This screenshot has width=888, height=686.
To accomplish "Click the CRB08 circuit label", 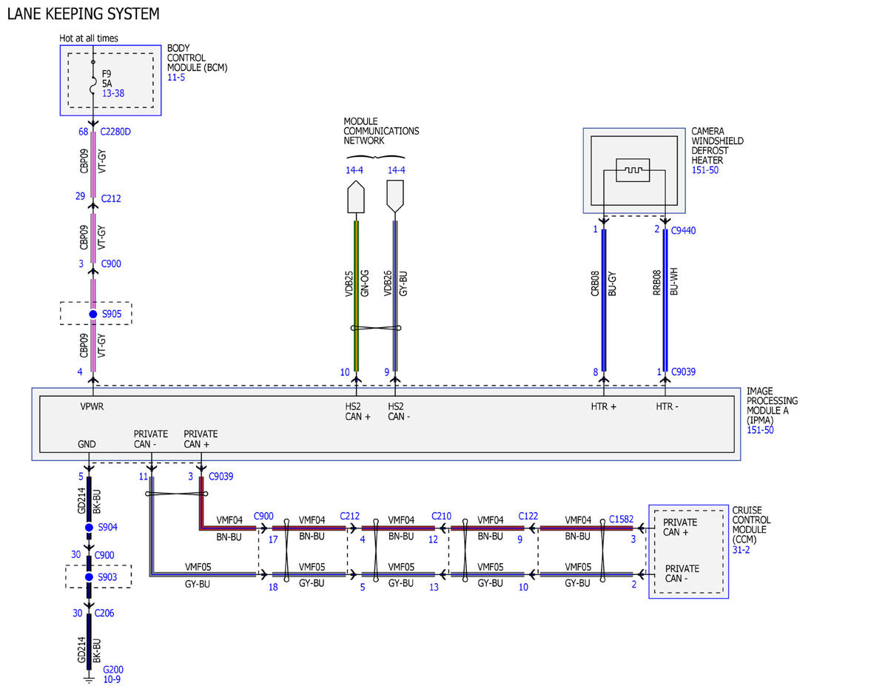I will click(594, 284).
